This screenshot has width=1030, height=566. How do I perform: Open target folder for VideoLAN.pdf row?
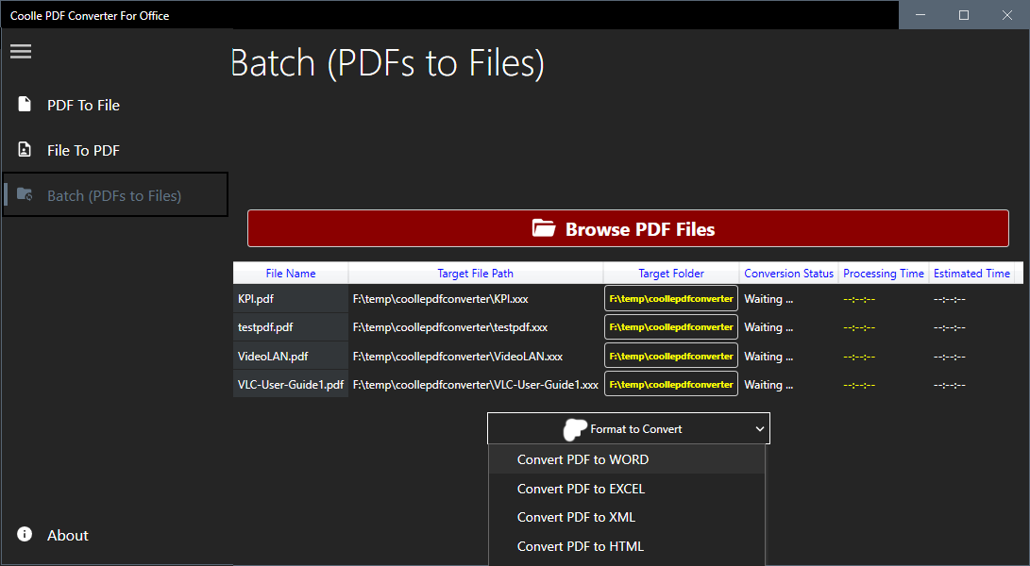click(670, 357)
